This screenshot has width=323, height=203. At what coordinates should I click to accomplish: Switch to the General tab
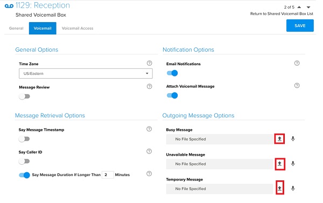[x=16, y=28]
